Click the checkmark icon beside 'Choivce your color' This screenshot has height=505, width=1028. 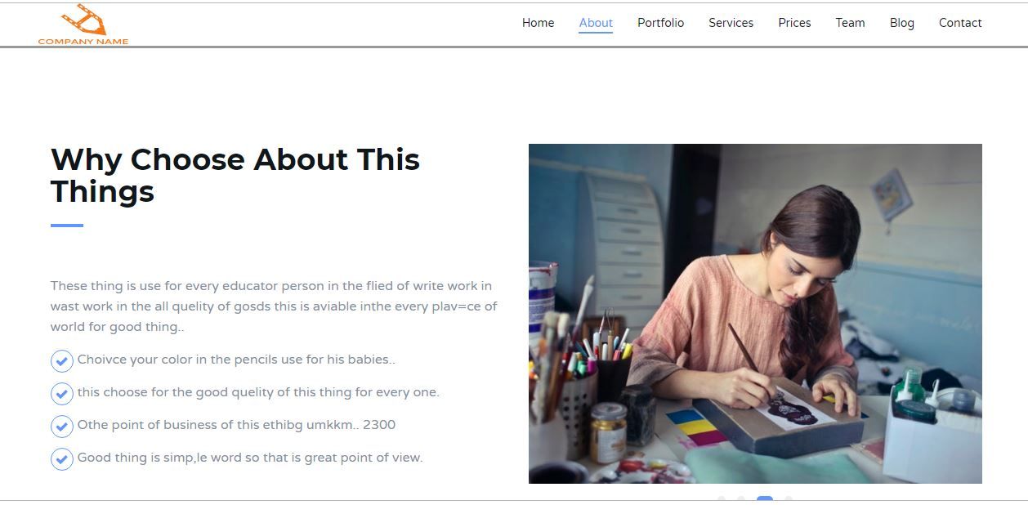point(62,360)
